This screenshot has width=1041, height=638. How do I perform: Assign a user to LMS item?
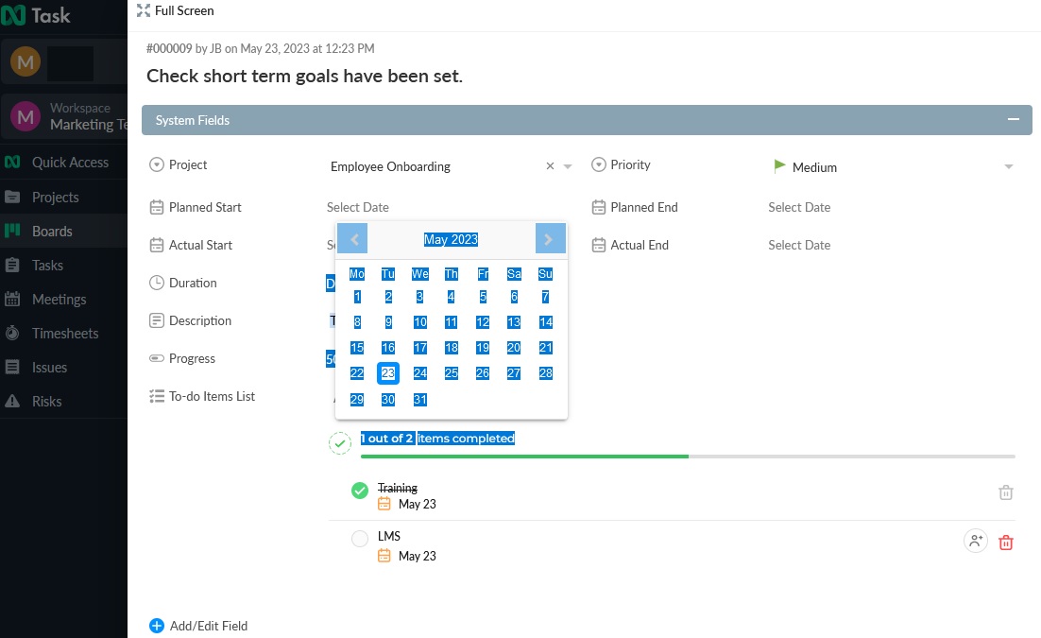975,541
